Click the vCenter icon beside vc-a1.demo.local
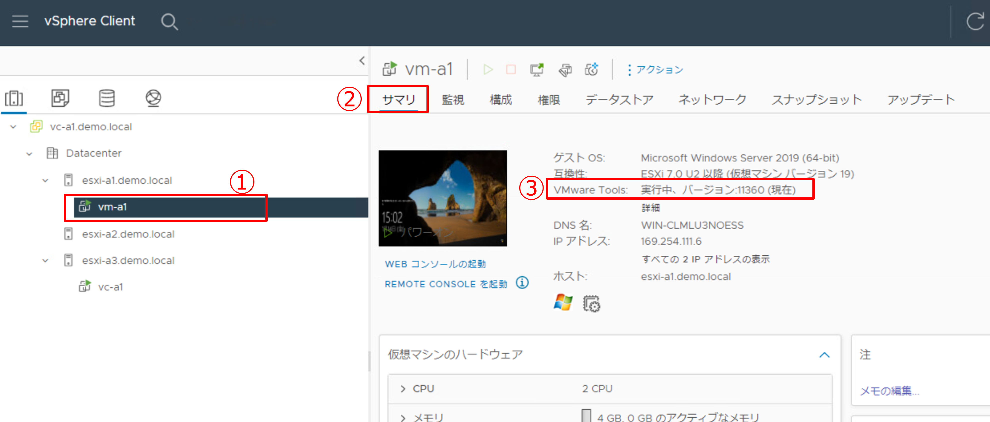Viewport: 990px width, 422px height. click(x=36, y=126)
